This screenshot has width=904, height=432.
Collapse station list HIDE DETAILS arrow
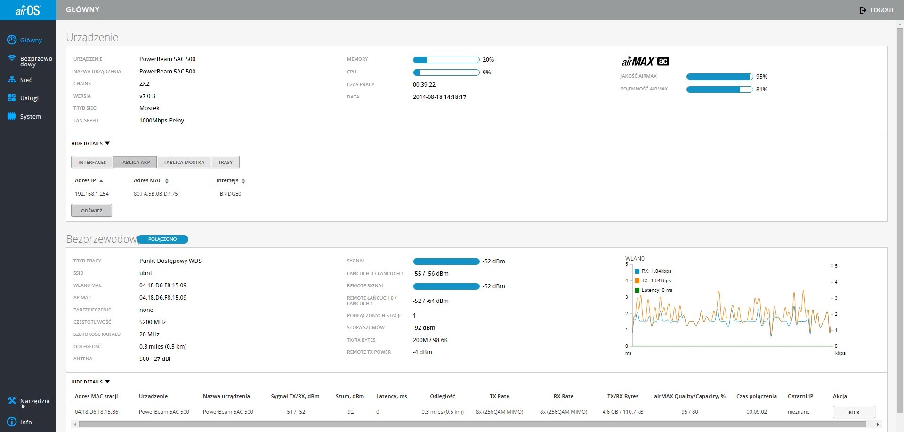[x=107, y=382]
